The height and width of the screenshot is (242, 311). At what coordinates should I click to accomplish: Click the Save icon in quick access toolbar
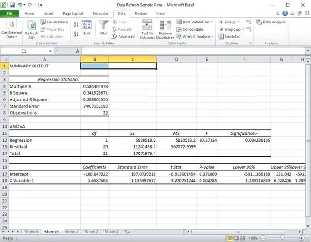coord(12,5)
